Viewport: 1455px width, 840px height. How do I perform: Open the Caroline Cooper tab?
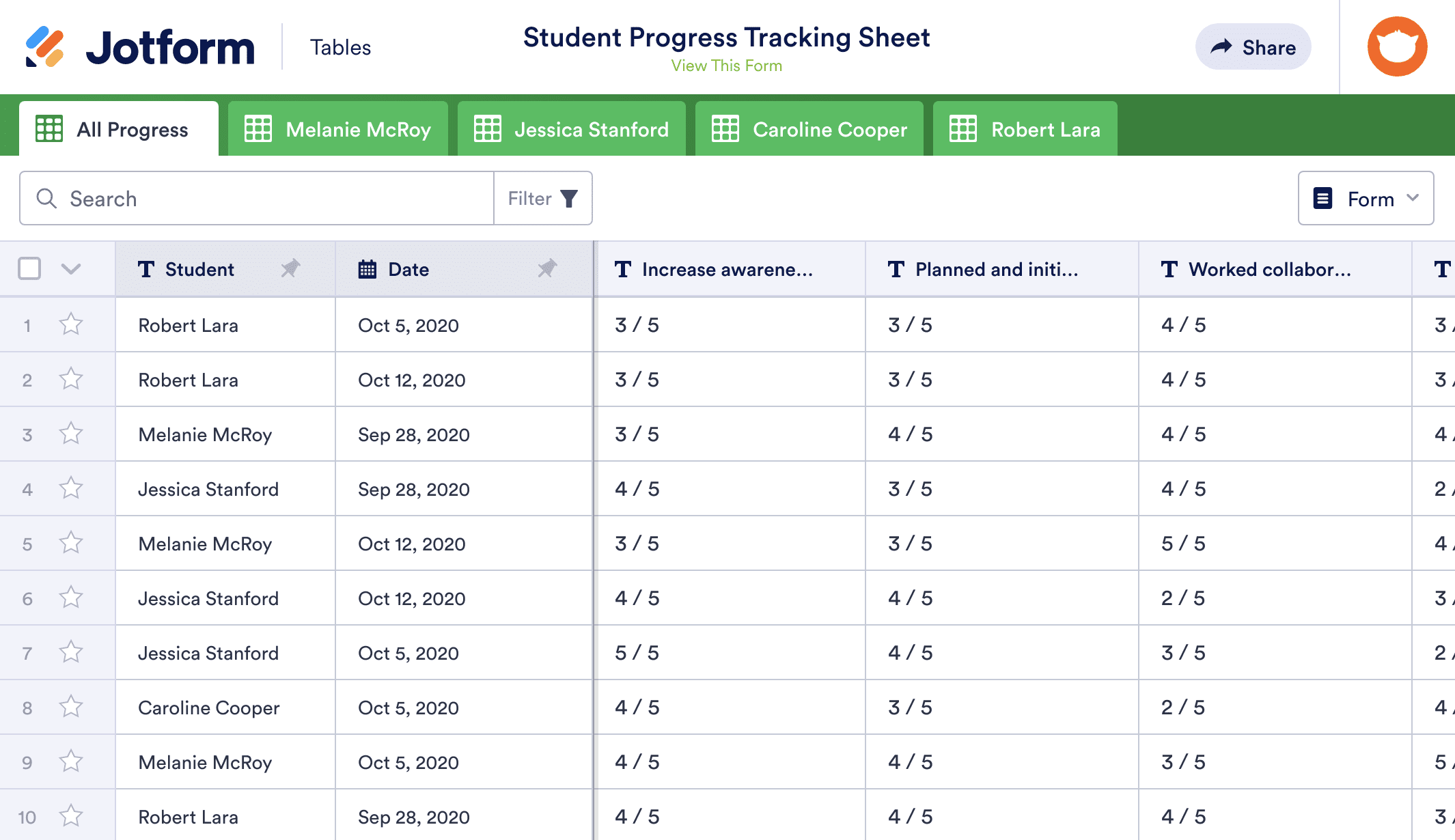(x=809, y=129)
